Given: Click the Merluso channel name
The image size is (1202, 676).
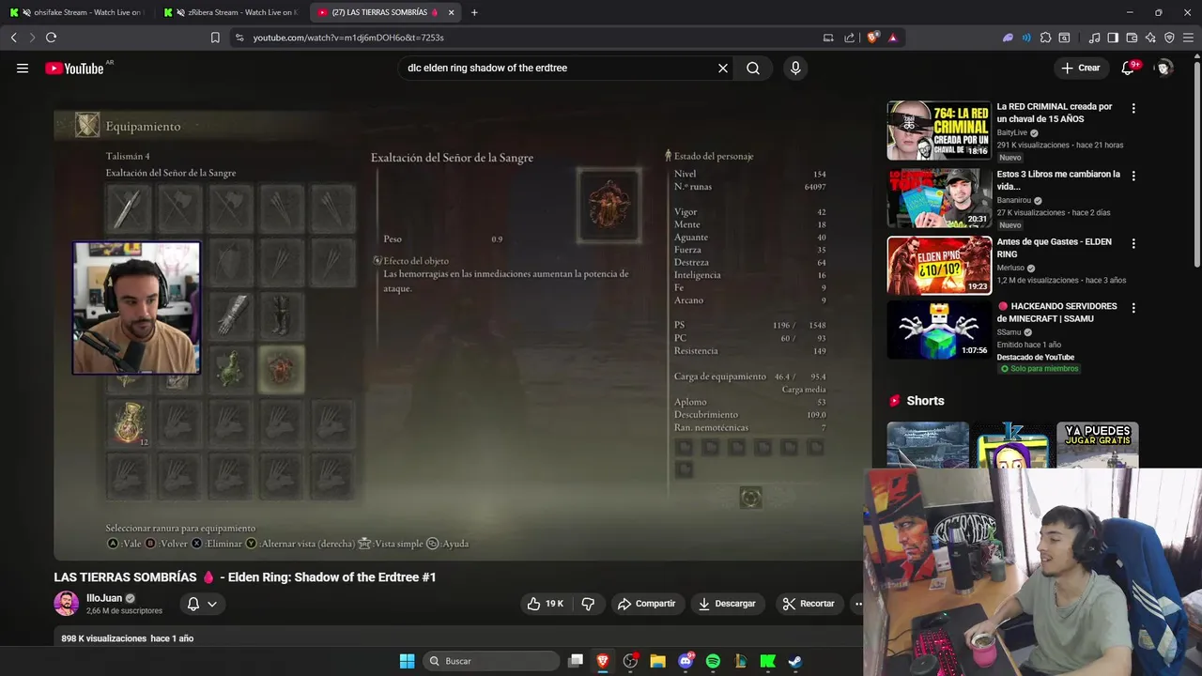Looking at the screenshot, I should (1010, 268).
